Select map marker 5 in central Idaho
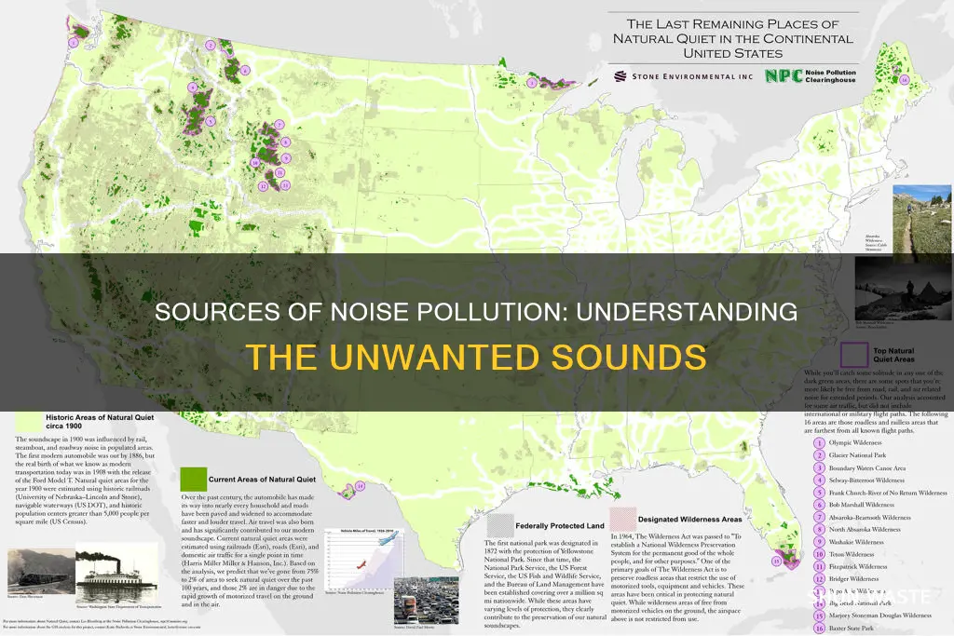954x636 pixels. pyautogui.click(x=211, y=121)
